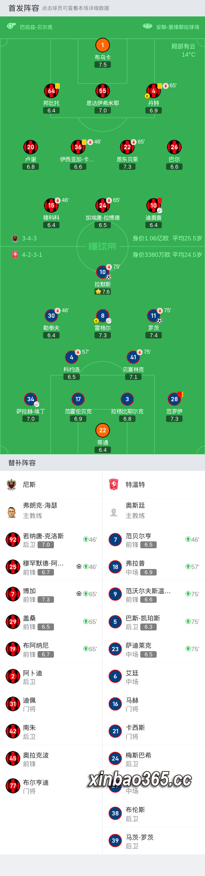Click goalkeeper 布乌卡 number 1 icon

pyautogui.click(x=103, y=45)
